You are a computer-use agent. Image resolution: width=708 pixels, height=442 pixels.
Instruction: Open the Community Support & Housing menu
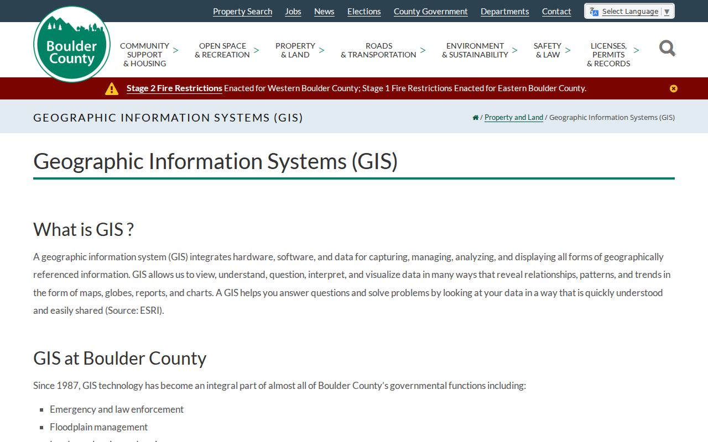[x=144, y=55]
